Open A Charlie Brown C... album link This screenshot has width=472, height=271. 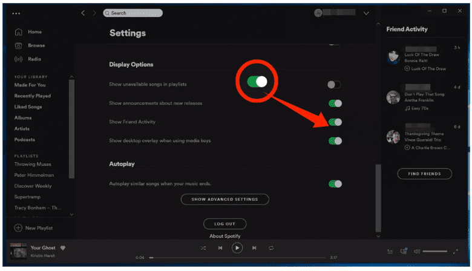click(431, 148)
